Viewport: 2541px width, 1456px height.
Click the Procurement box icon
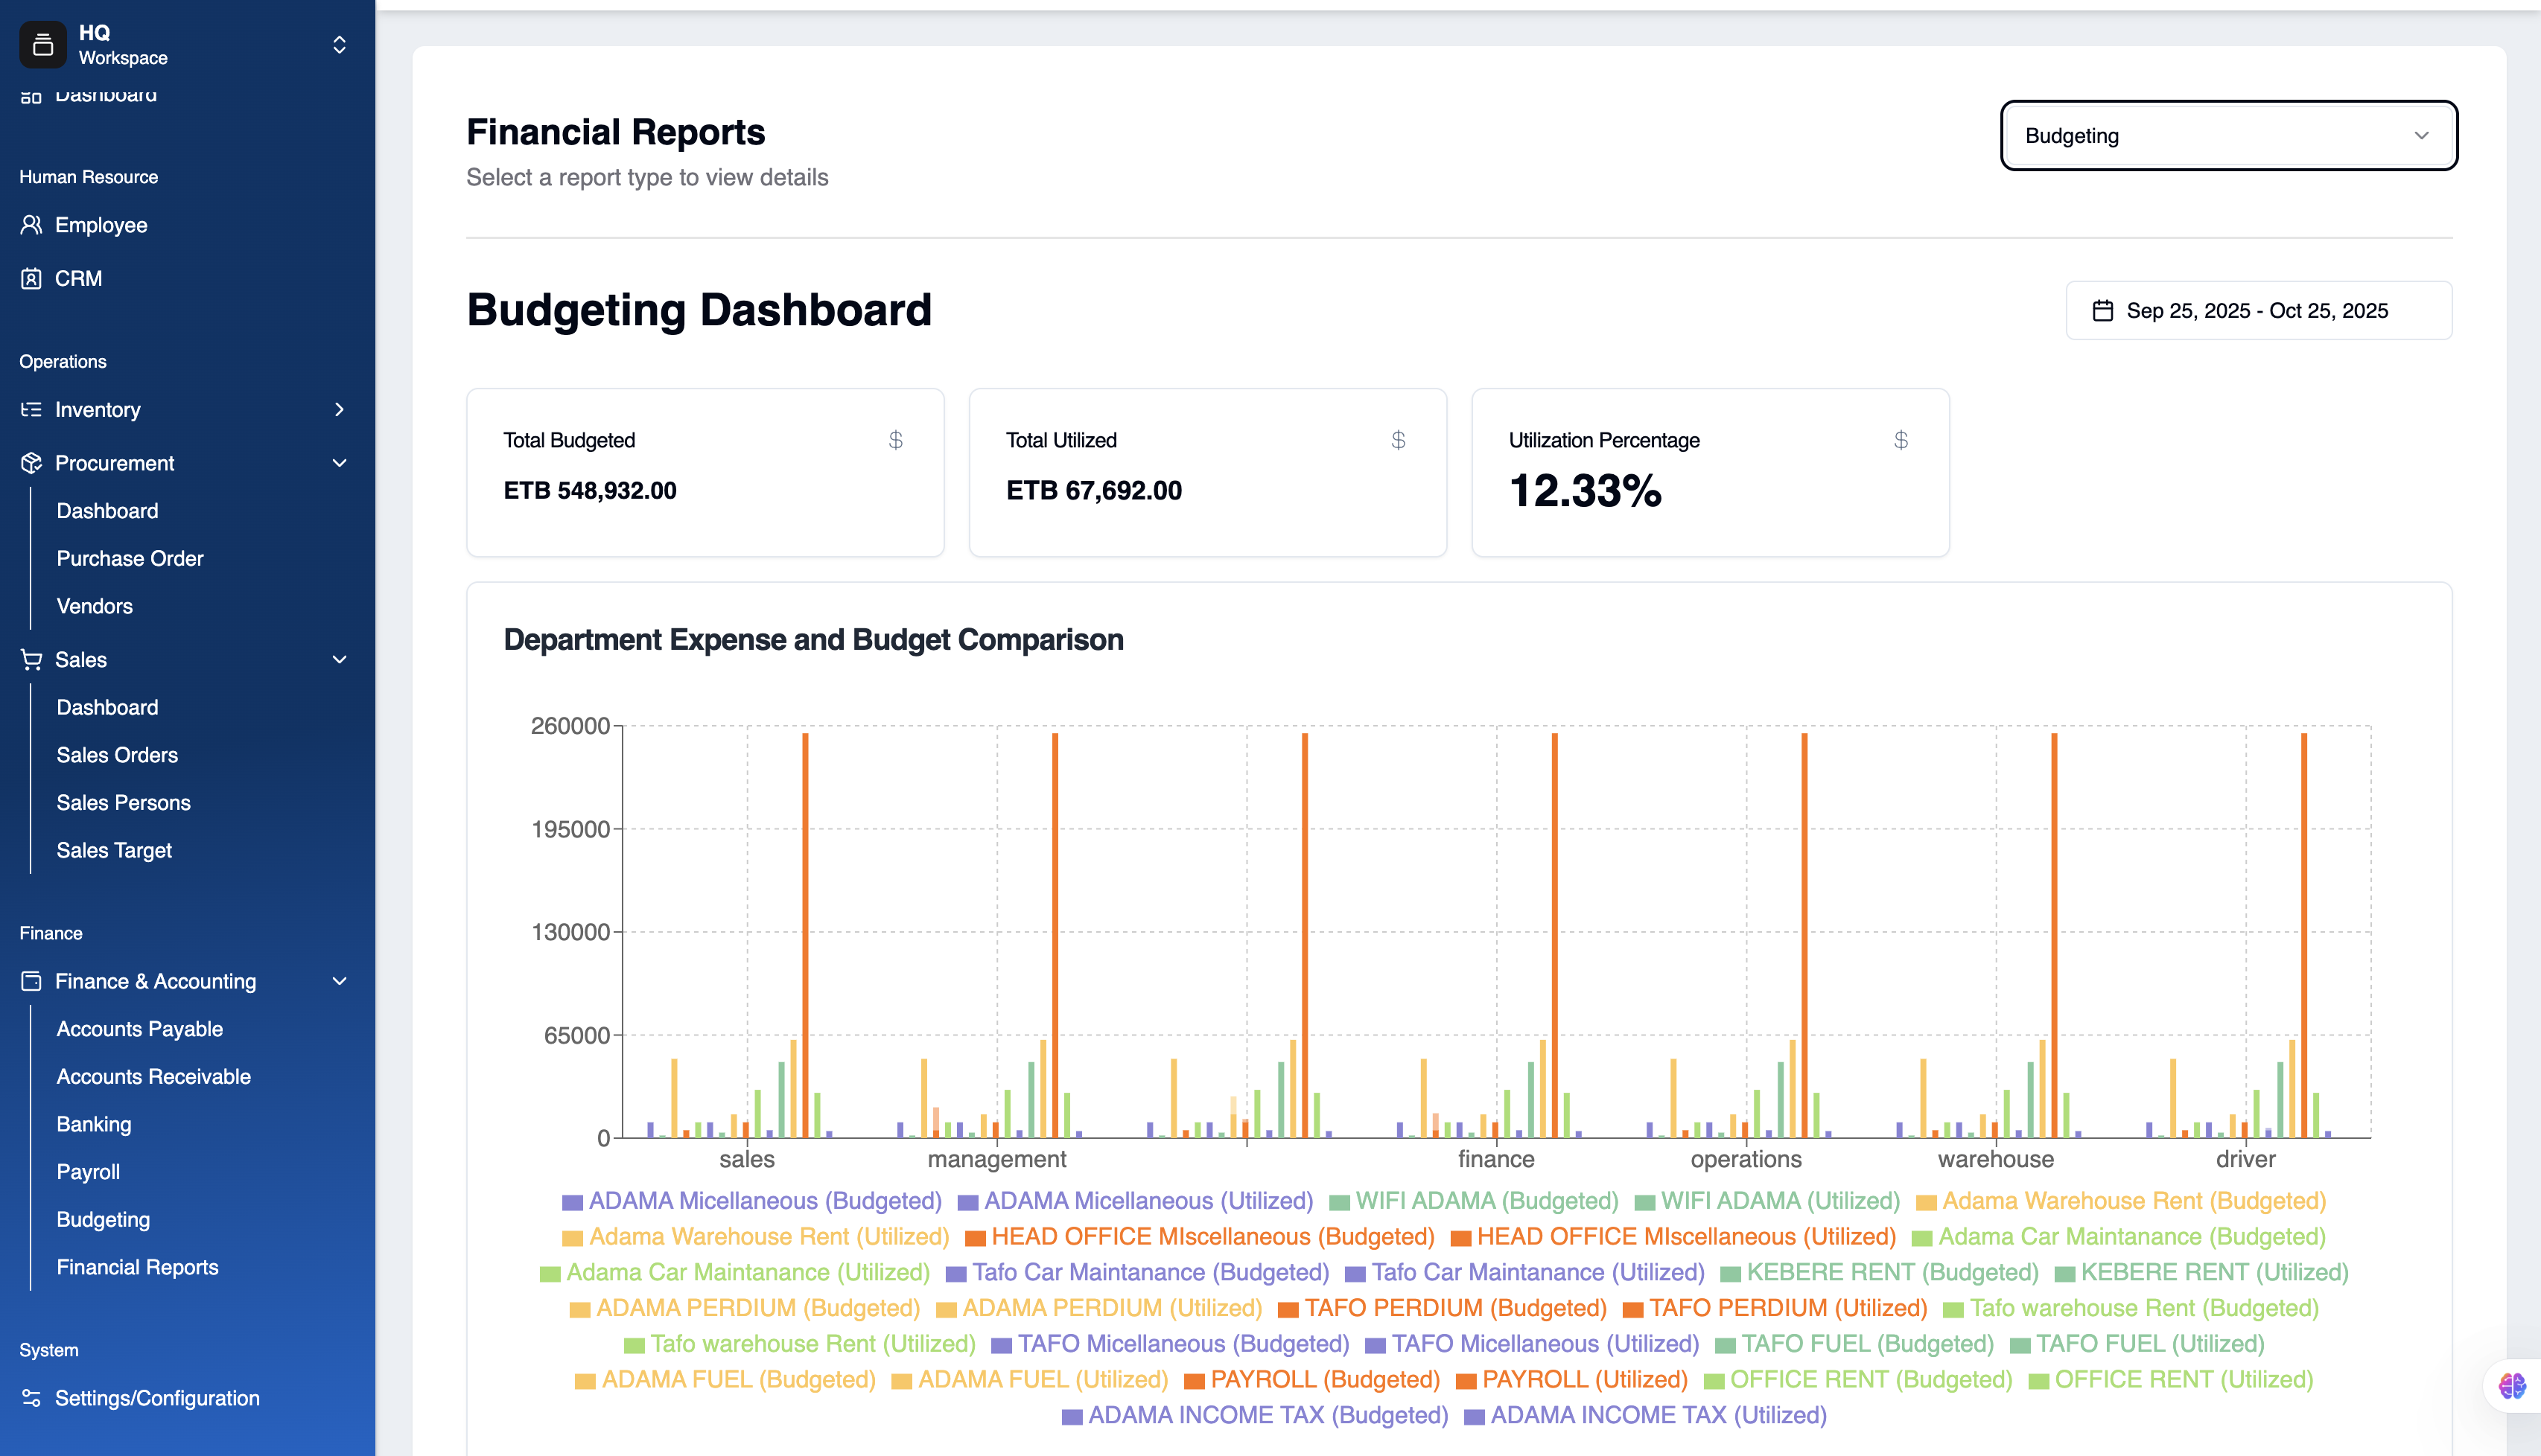[31, 463]
